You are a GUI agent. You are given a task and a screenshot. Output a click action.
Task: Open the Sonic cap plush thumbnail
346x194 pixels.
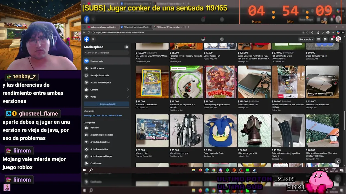tap(220, 131)
